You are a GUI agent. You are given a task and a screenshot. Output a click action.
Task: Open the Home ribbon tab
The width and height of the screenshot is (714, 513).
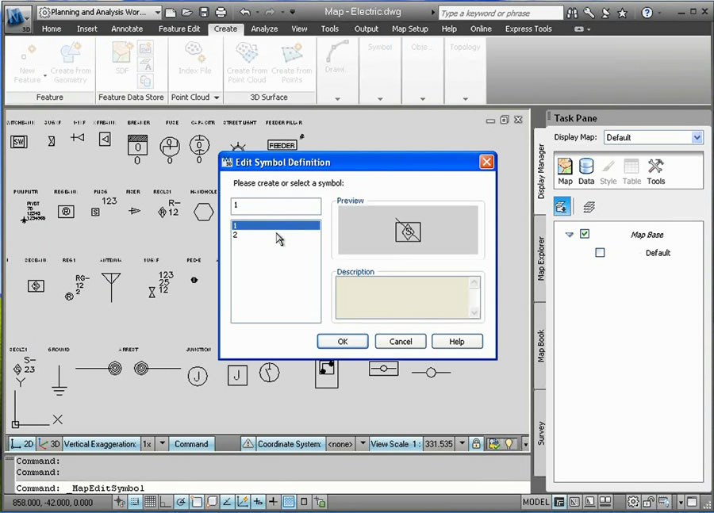[52, 29]
